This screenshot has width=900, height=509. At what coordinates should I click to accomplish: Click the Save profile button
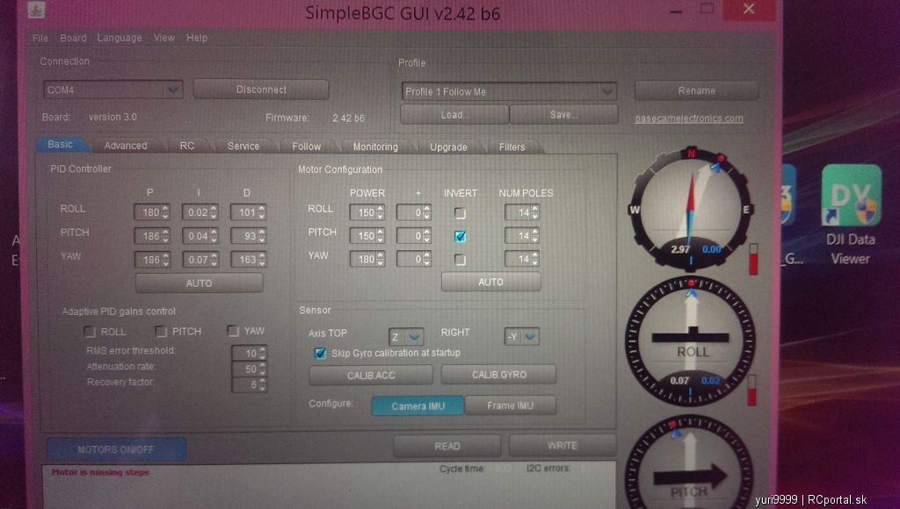point(563,115)
